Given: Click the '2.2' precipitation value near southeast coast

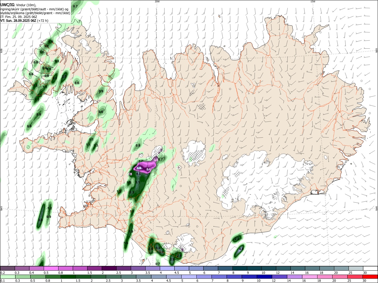Looking at the screenshot, I should pyautogui.click(x=237, y=239).
